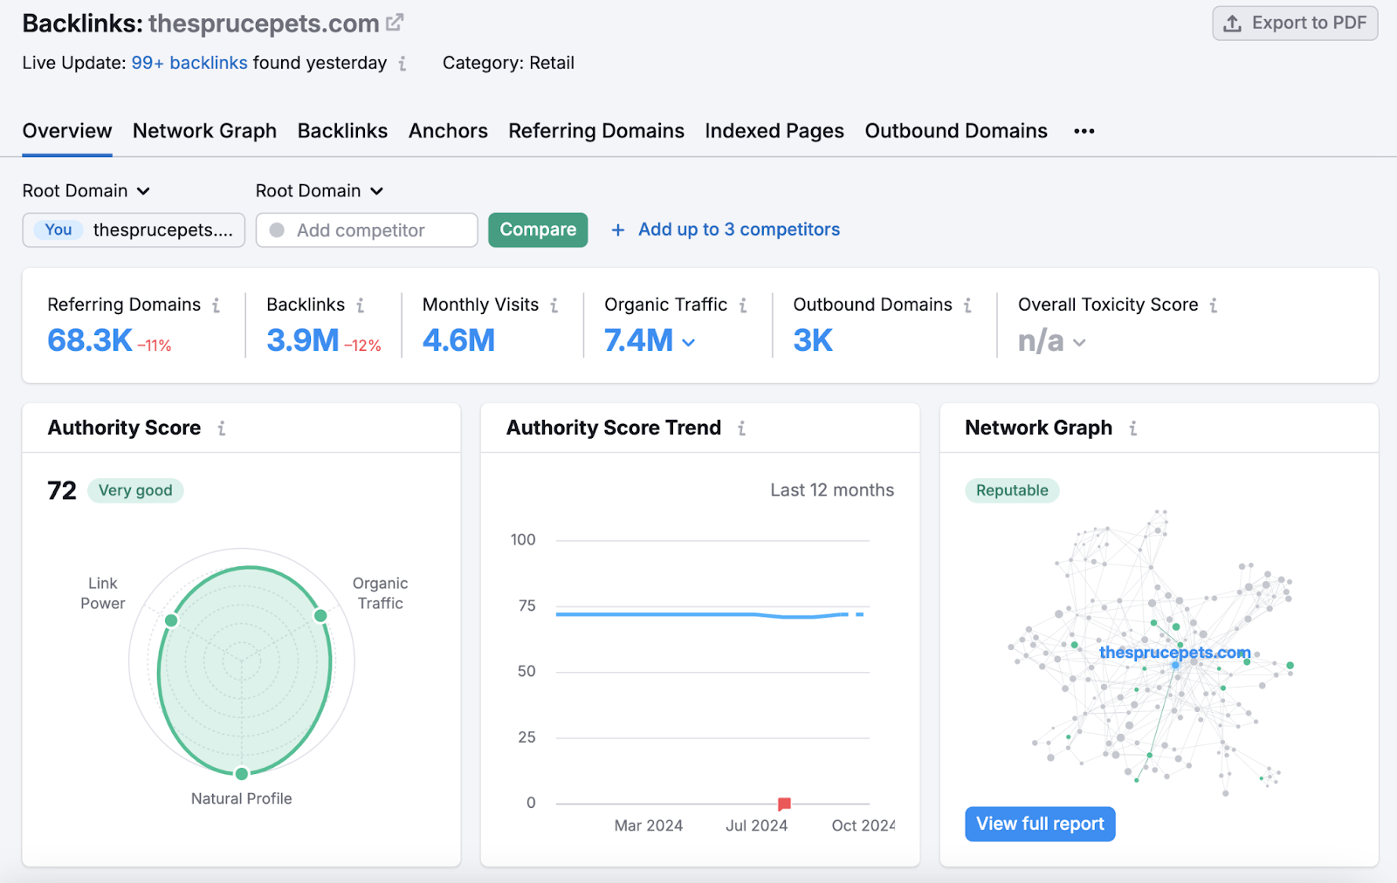1397x883 pixels.
Task: Click the Export to PDF button
Action: (1295, 24)
